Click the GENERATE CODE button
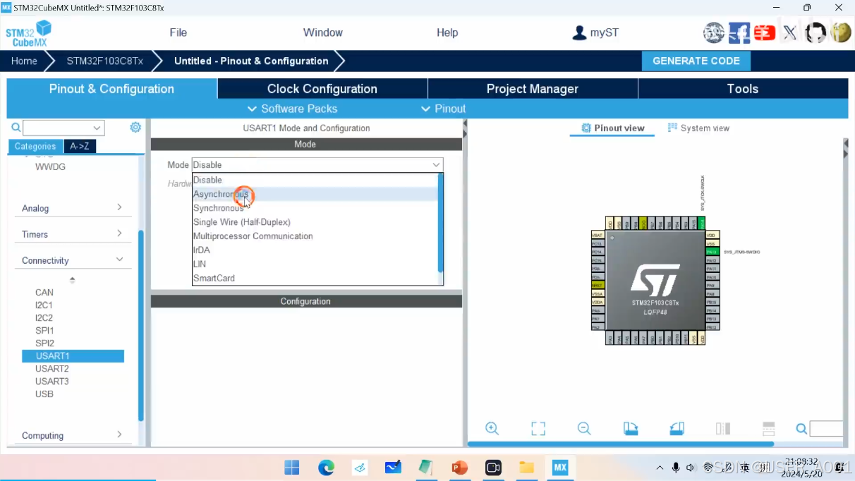Viewport: 855px width, 481px height. pyautogui.click(x=696, y=61)
